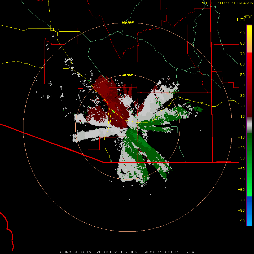Pick the gray zero-velocity color bar segment

(x=249, y=125)
